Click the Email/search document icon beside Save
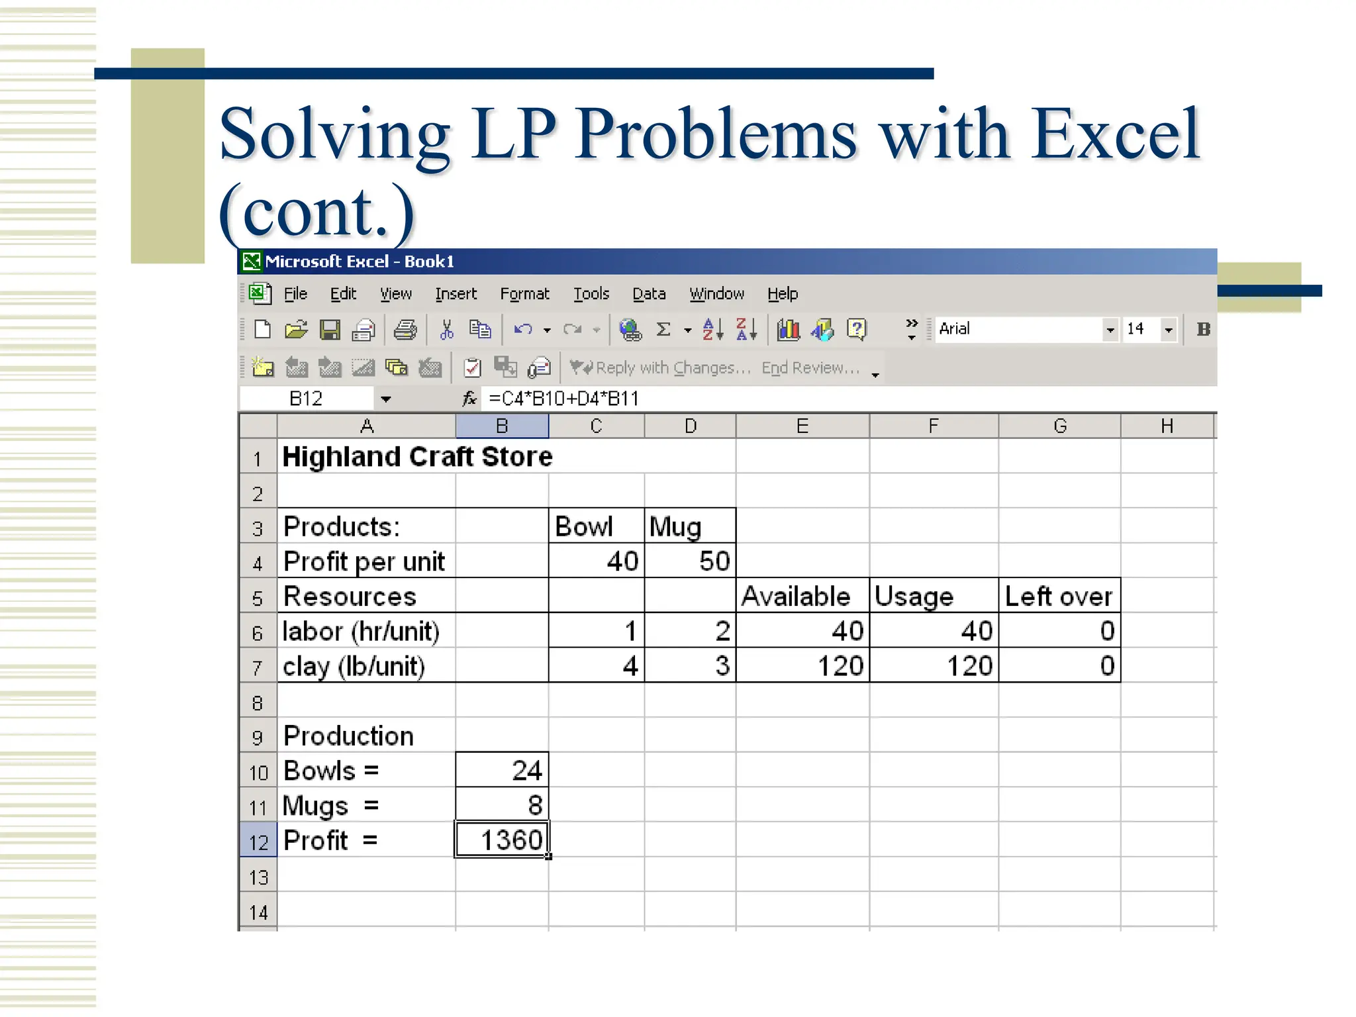 coord(363,329)
